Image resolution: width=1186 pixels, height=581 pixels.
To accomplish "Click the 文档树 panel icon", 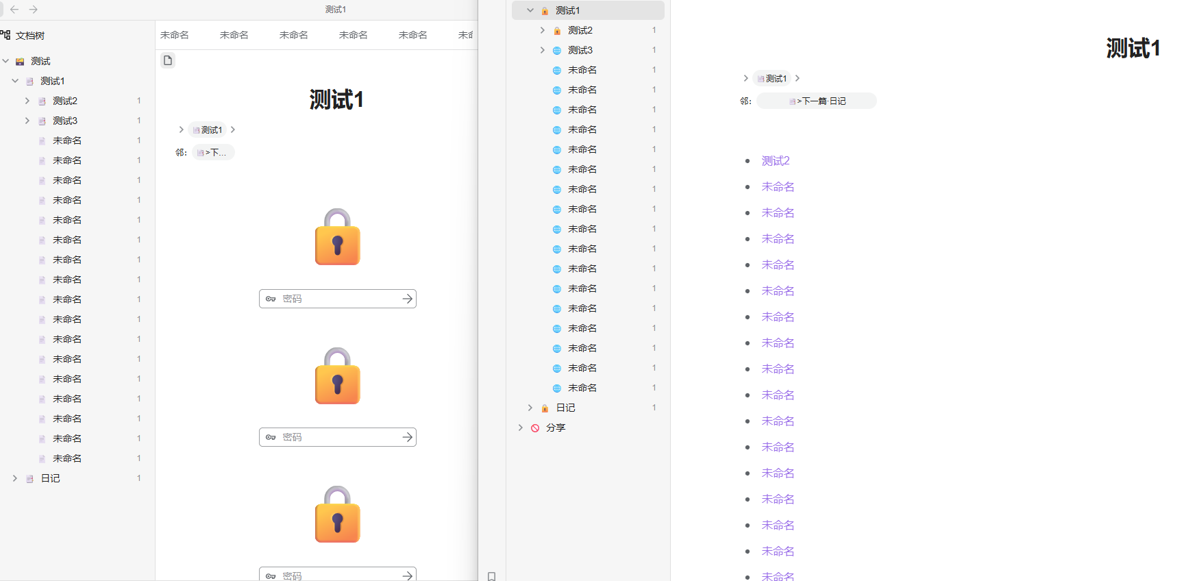I will click(5, 35).
